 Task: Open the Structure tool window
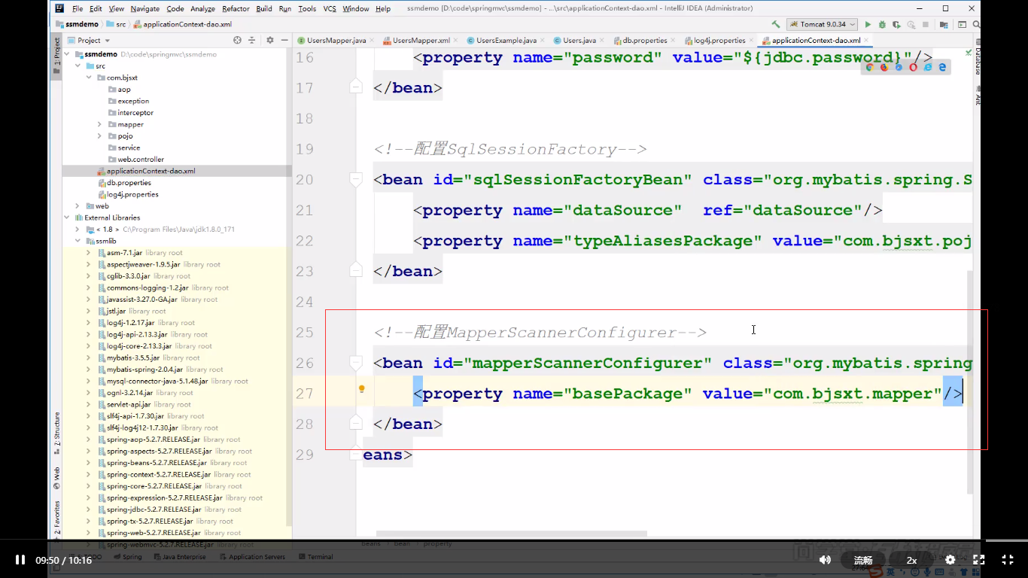tap(56, 433)
